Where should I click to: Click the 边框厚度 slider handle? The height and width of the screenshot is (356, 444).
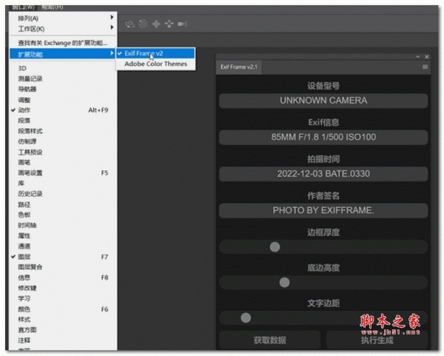click(x=275, y=247)
